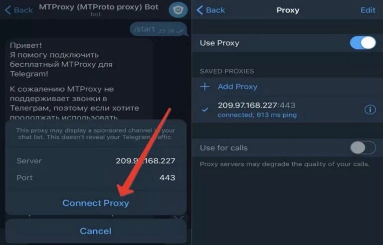Tap the connected 613 ms ping status
Viewport: 383px width, 245px height.
pos(257,115)
